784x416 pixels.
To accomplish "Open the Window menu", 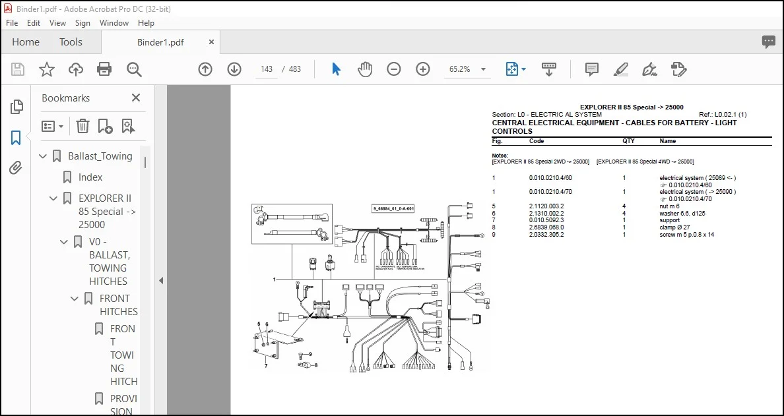I will tap(114, 23).
